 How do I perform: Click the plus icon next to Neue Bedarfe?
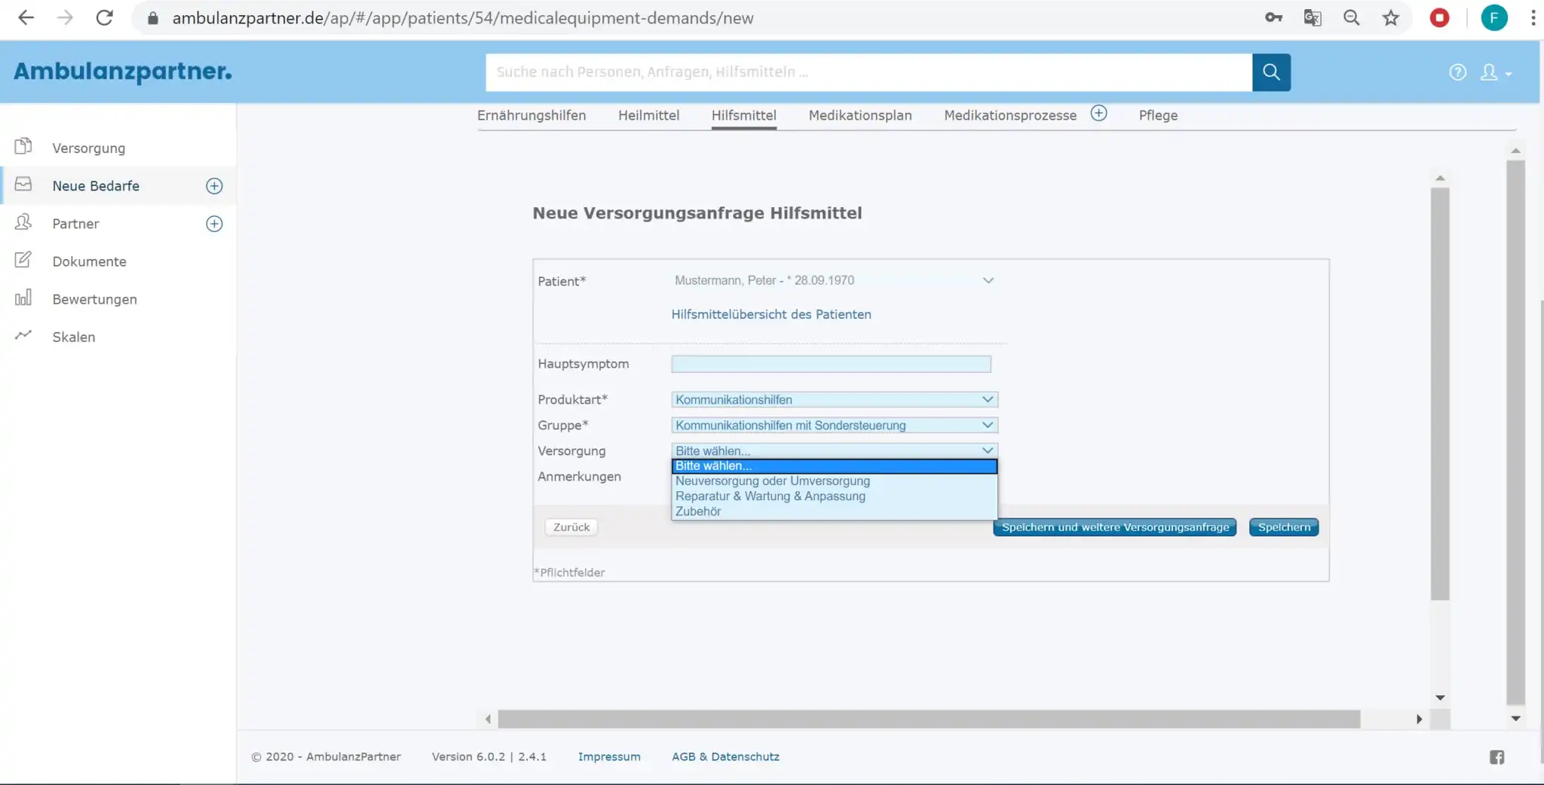pos(214,186)
